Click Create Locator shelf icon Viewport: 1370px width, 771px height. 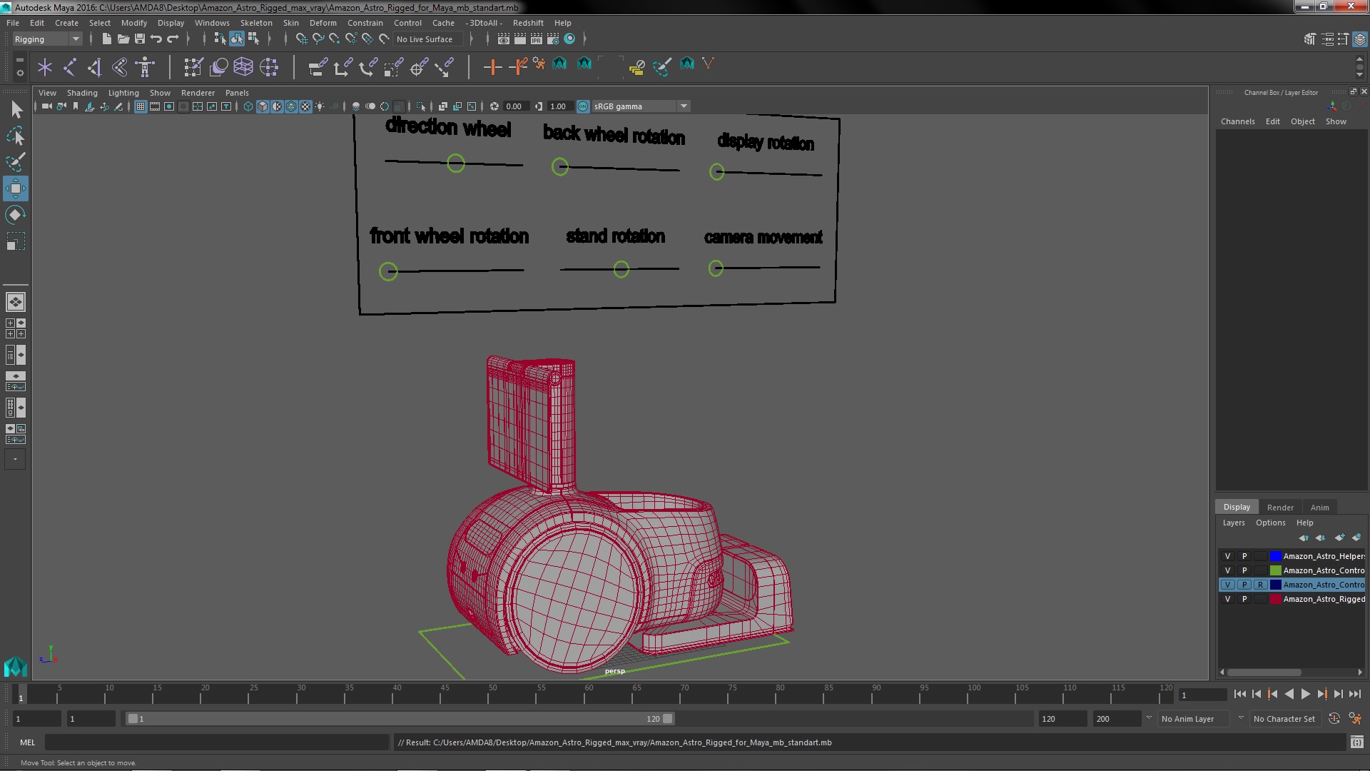[45, 67]
